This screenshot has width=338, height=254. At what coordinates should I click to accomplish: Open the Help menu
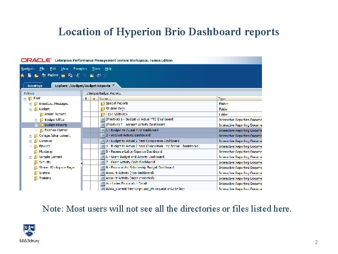coord(108,69)
